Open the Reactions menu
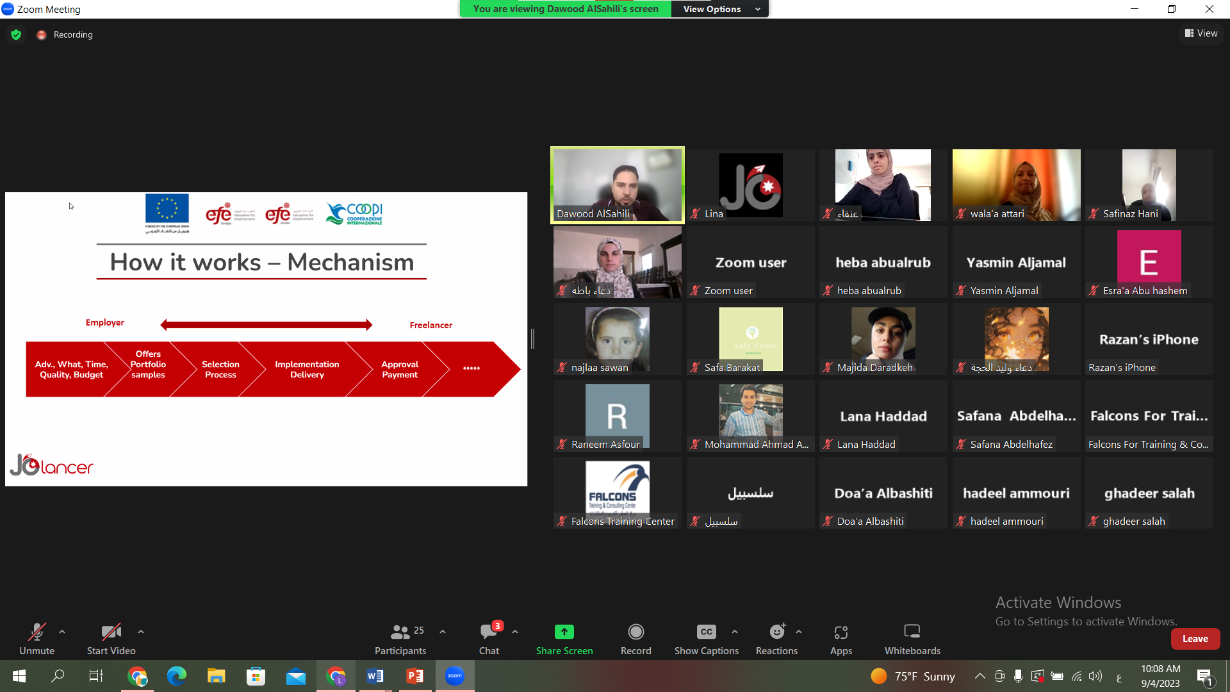This screenshot has width=1230, height=692. coord(776,638)
